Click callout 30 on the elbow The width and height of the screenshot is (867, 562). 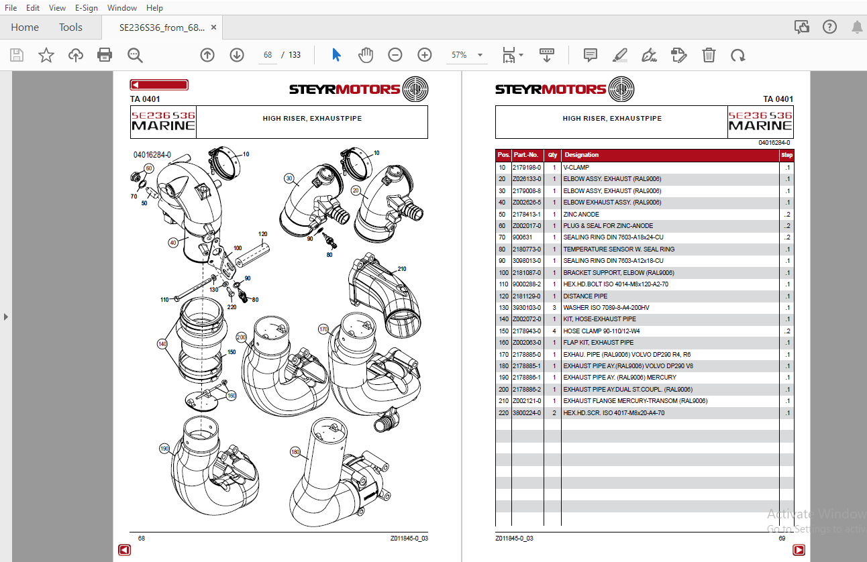pos(289,178)
